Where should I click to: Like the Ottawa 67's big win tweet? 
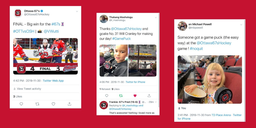coord(53,104)
